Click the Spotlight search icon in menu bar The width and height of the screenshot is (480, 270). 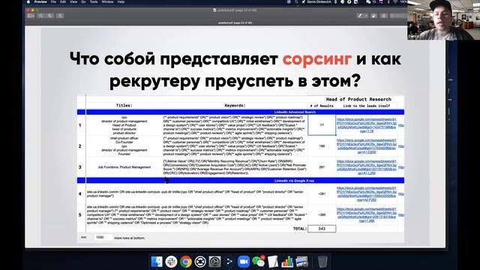(296, 1)
